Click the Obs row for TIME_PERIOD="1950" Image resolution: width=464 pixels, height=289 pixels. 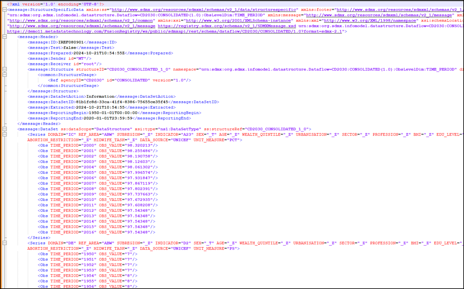pyautogui.click(x=87, y=254)
